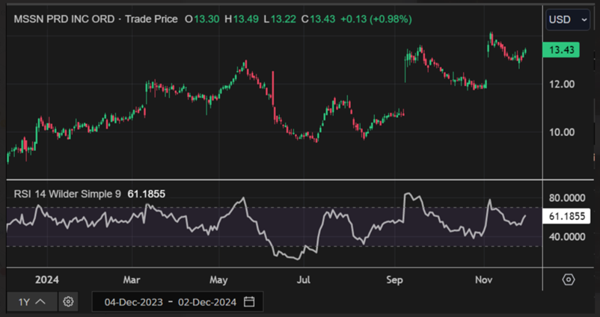Viewport: 600px width, 317px height.
Task: Click the Sep marker on time axis
Action: (394, 280)
